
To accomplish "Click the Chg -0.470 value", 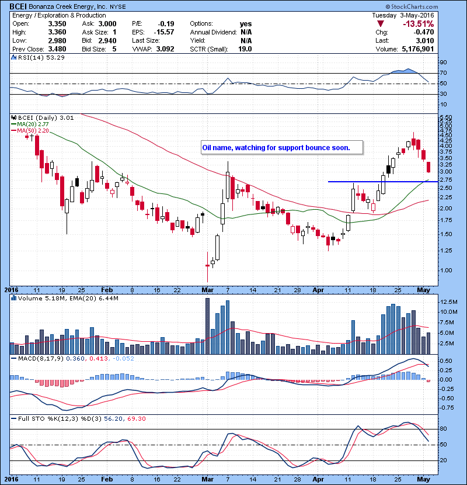I will pyautogui.click(x=424, y=32).
